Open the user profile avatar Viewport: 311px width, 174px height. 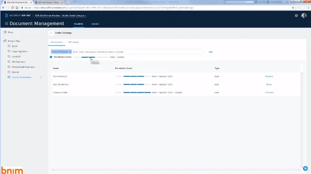pos(304,16)
